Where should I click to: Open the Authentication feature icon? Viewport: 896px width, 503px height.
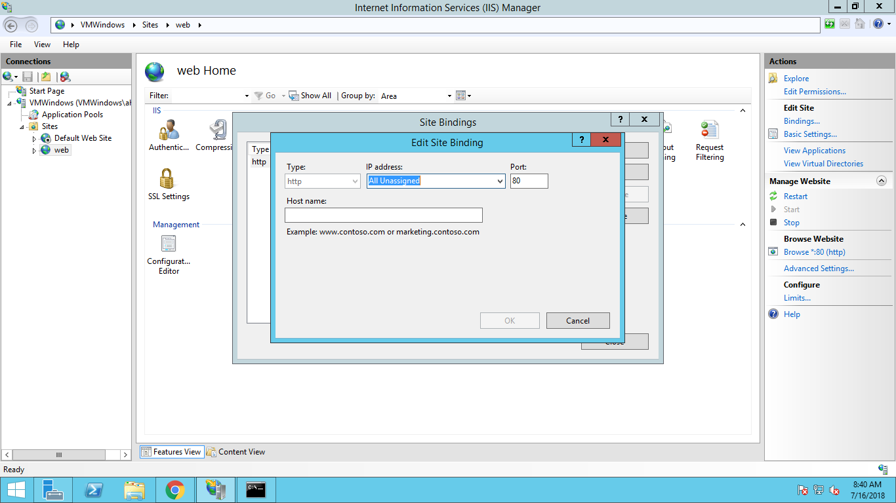[x=169, y=135]
